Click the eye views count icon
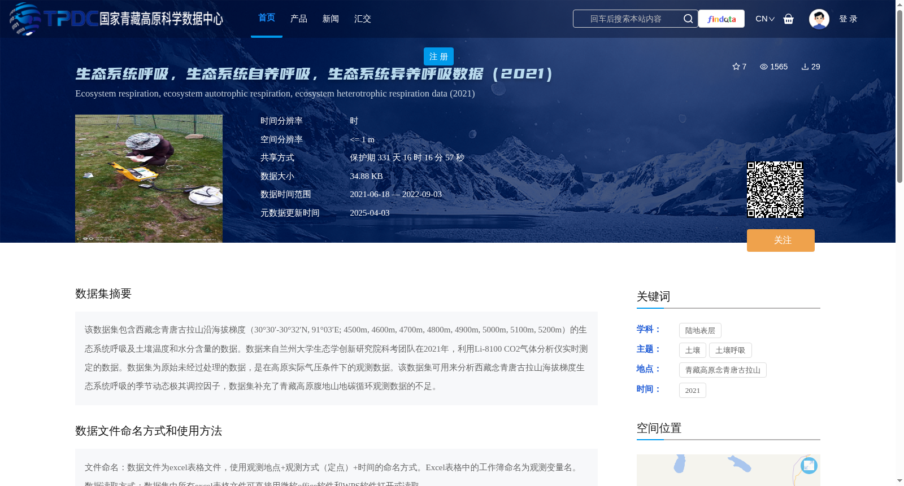 (x=763, y=67)
